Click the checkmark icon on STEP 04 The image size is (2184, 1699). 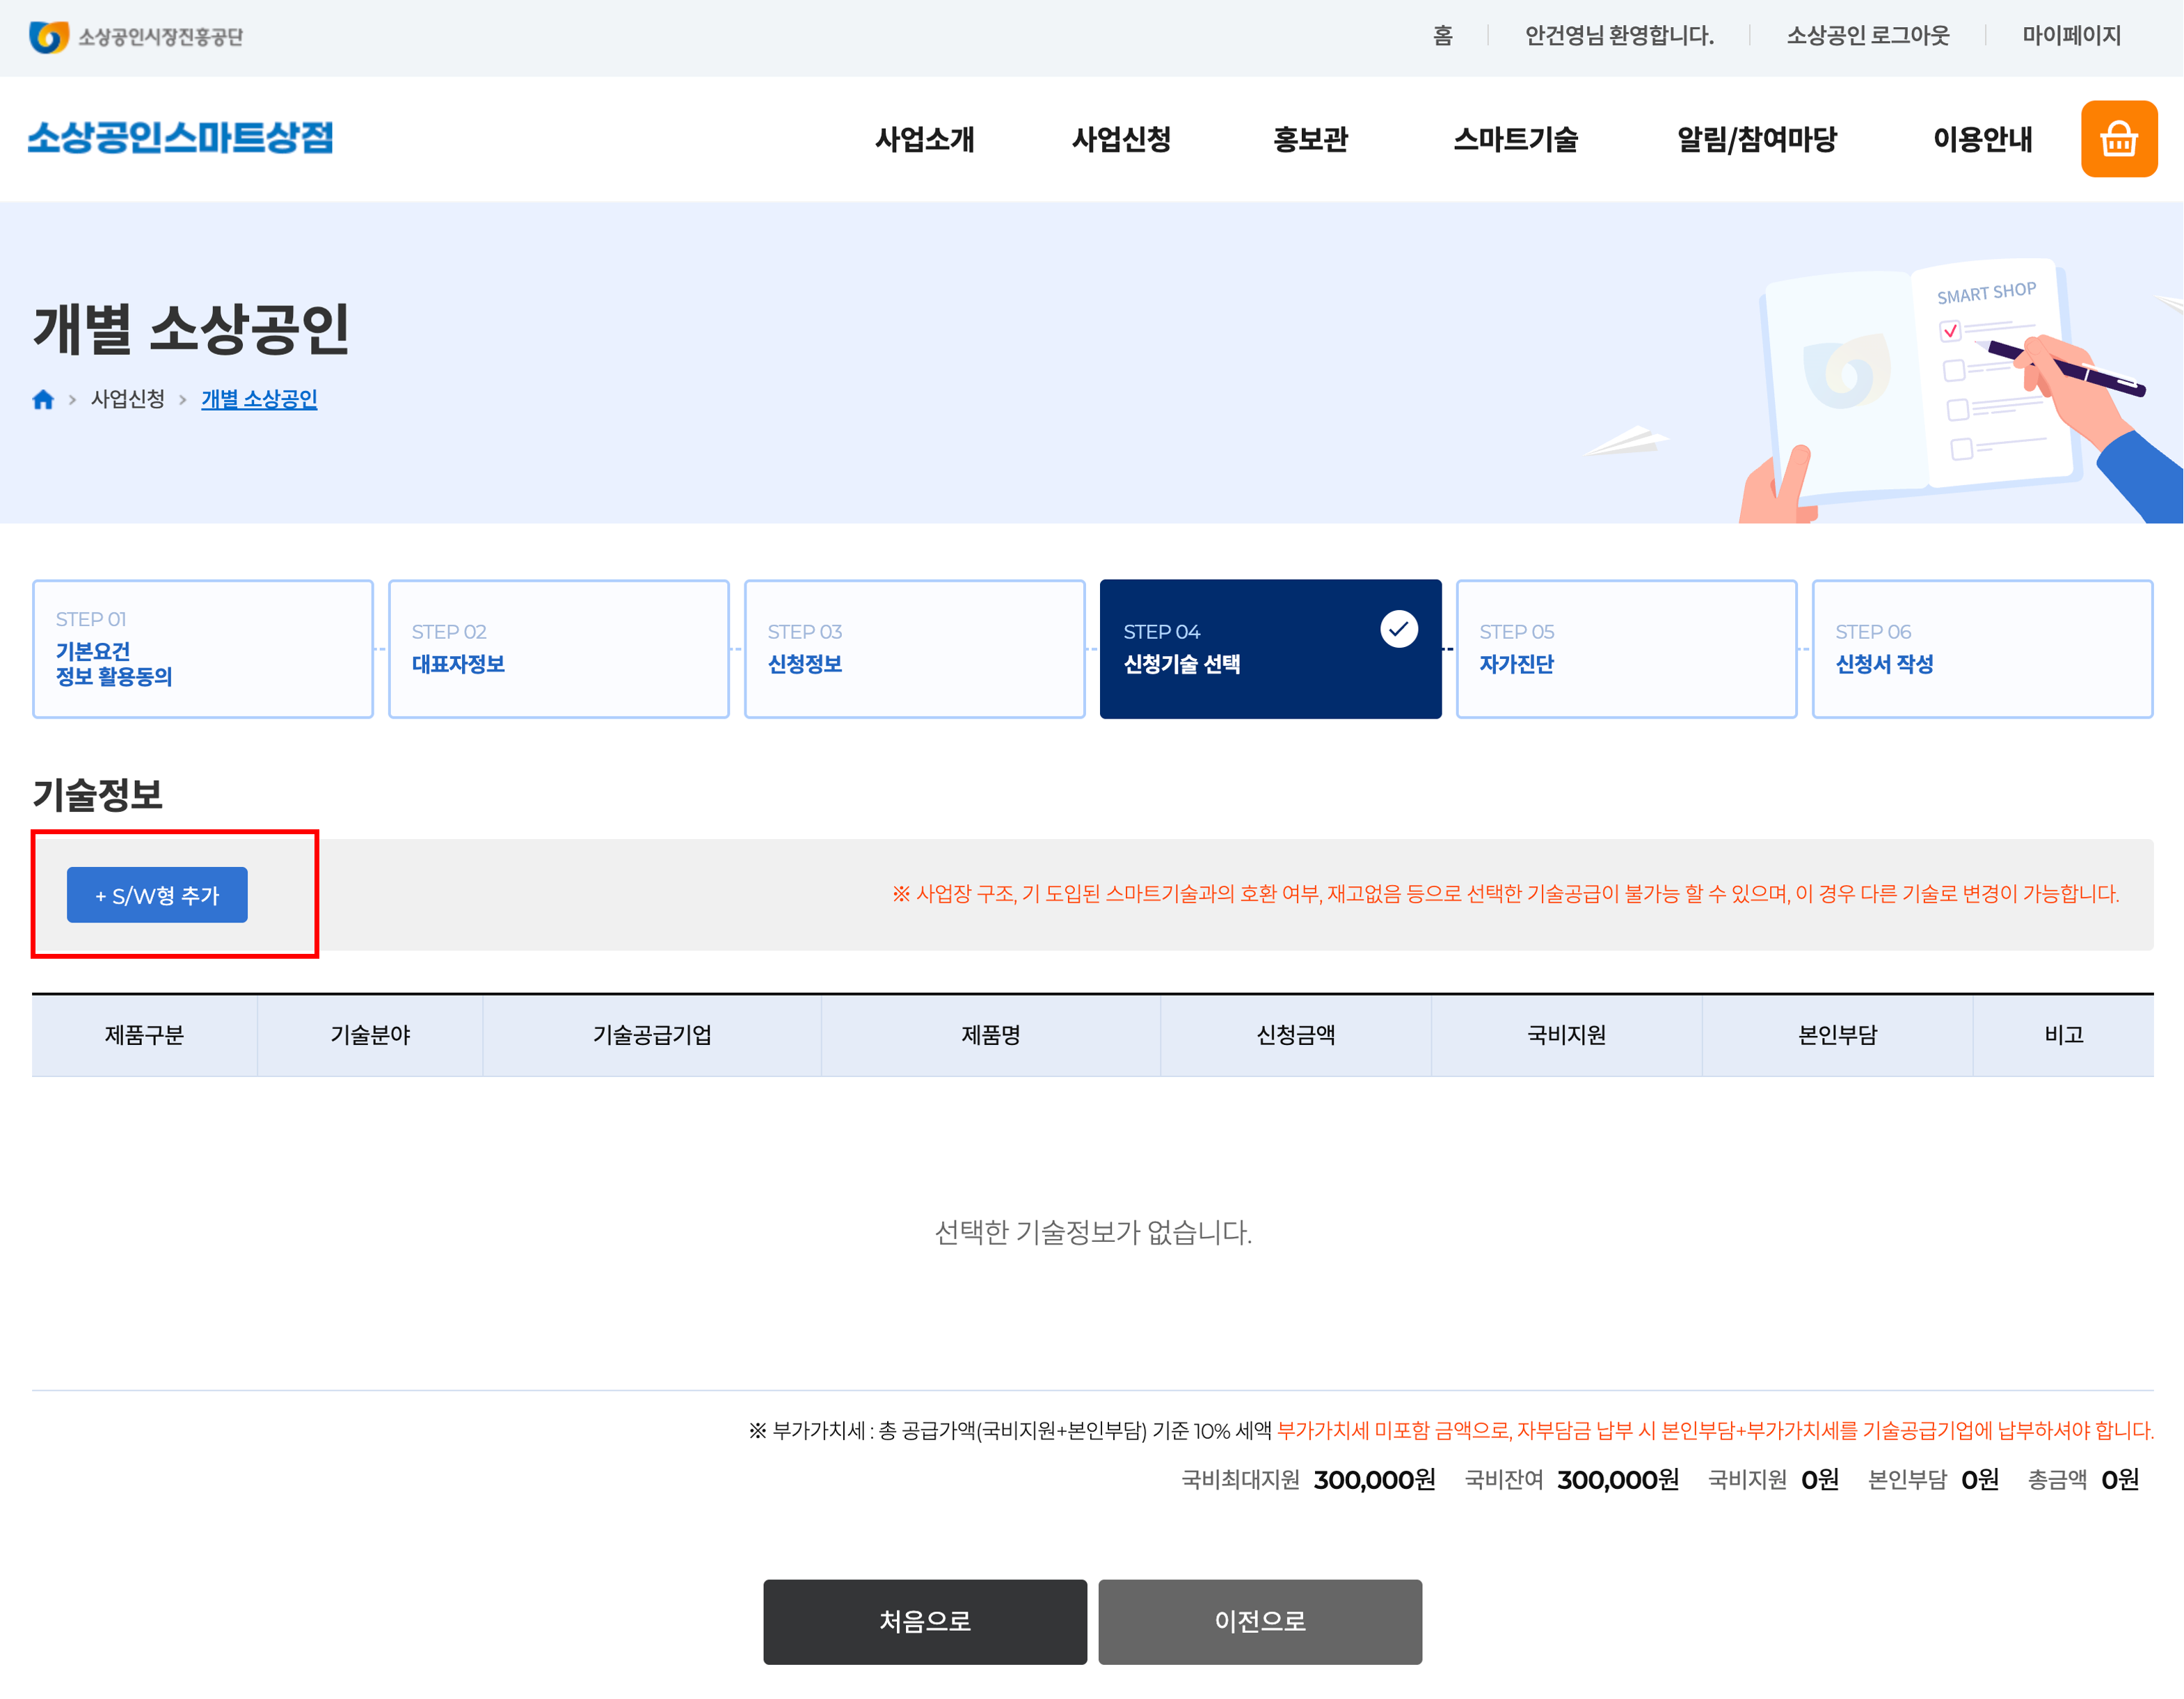(1398, 629)
